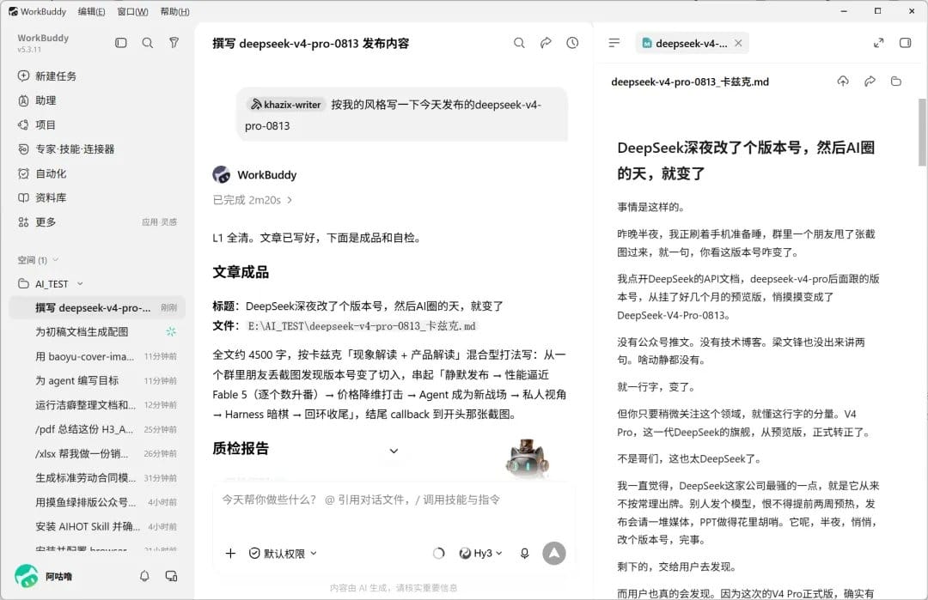Open the 更多 more section
Image resolution: width=928 pixels, height=600 pixels.
point(46,221)
